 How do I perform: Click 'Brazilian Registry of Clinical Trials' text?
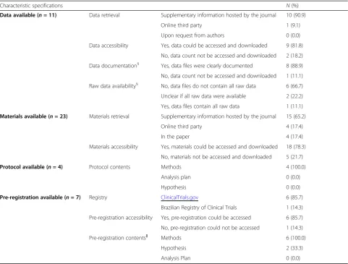[x=199, y=208]
